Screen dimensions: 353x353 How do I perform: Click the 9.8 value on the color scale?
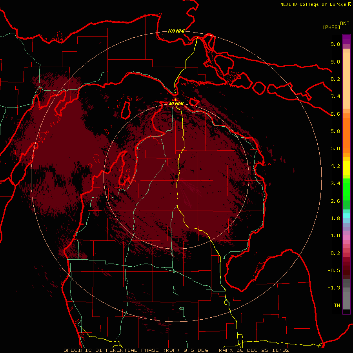[335, 44]
